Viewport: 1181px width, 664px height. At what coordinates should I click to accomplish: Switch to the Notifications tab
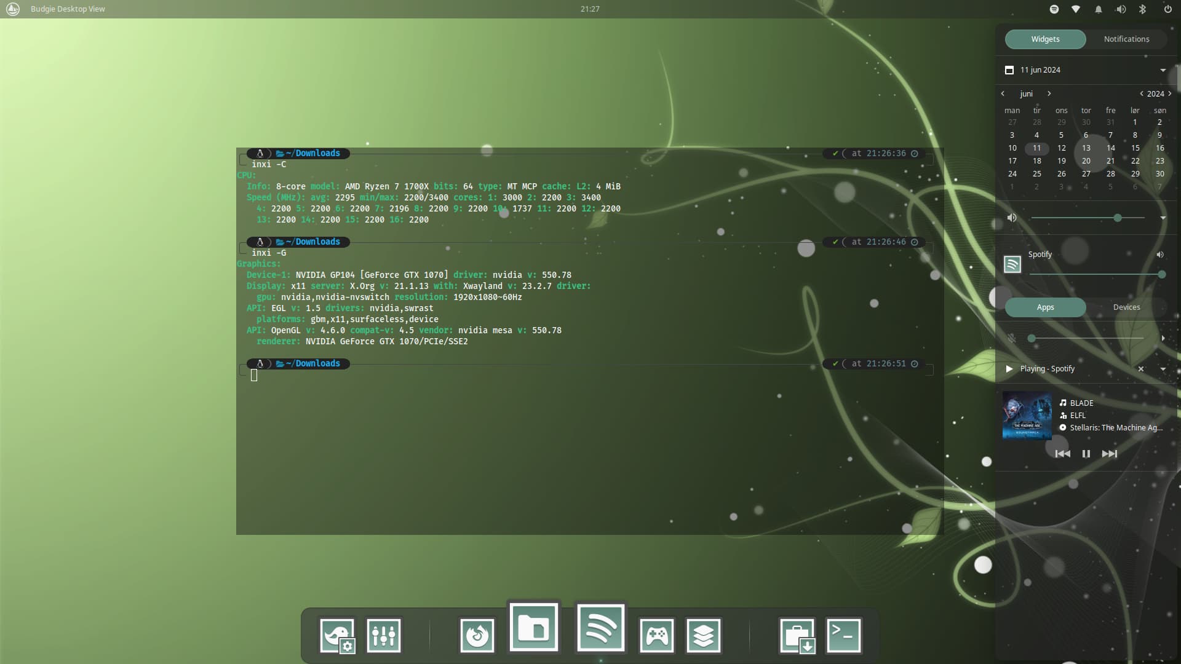[x=1126, y=39]
